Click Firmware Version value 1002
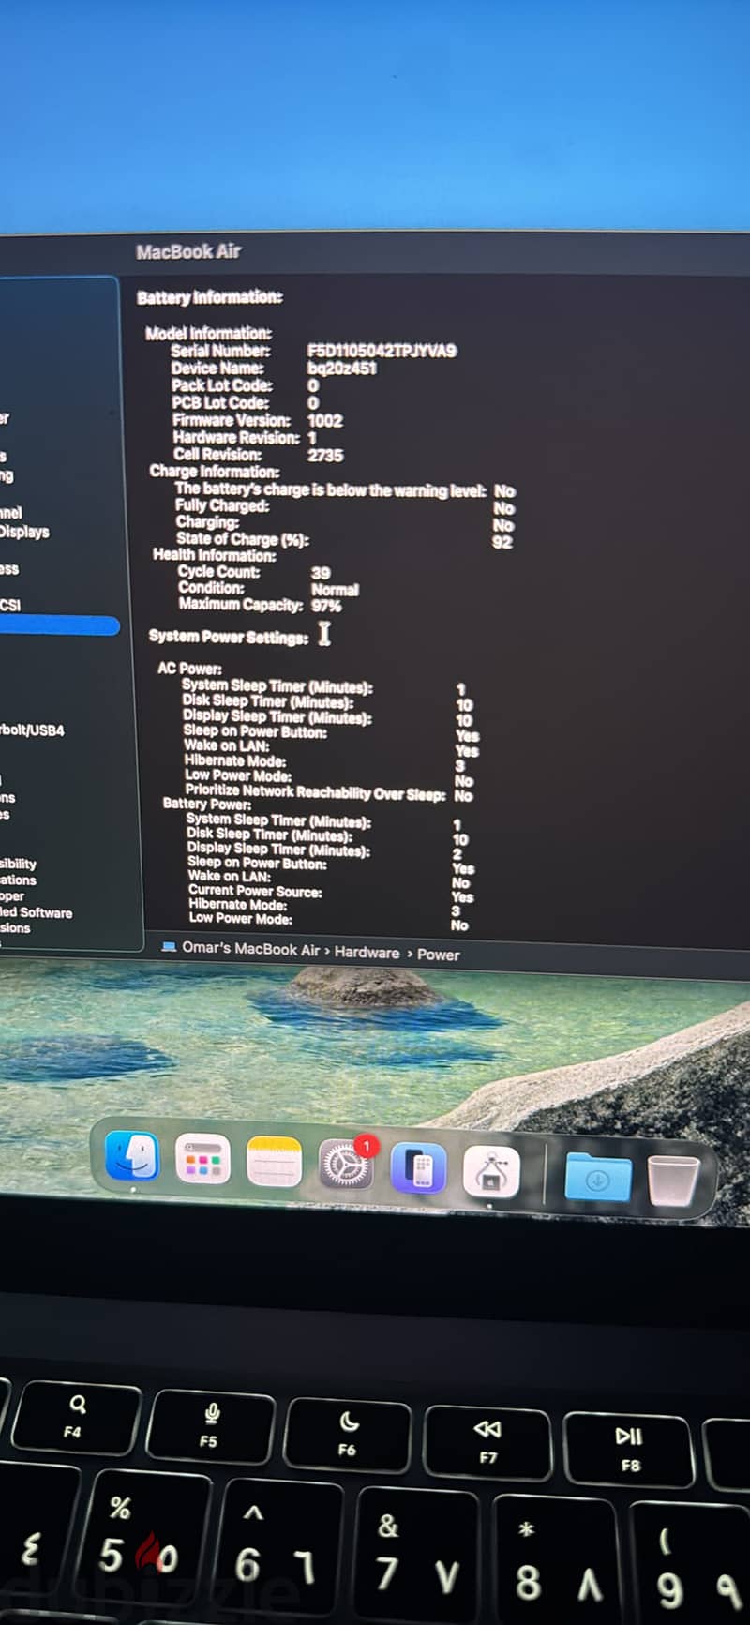The width and height of the screenshot is (750, 1625). pyautogui.click(x=325, y=421)
